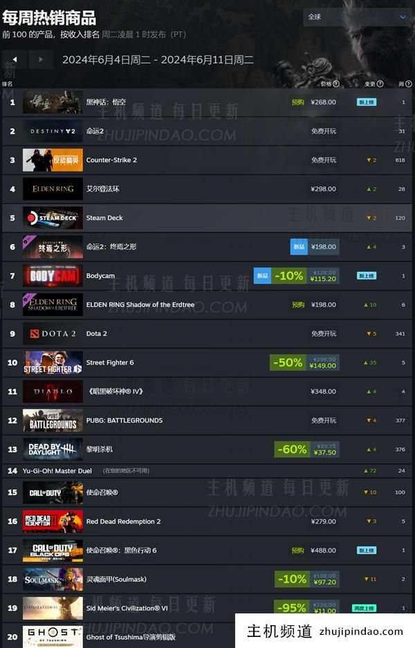415x648 pixels.
Task: Select the Steam Deck row
Action: pyautogui.click(x=207, y=218)
